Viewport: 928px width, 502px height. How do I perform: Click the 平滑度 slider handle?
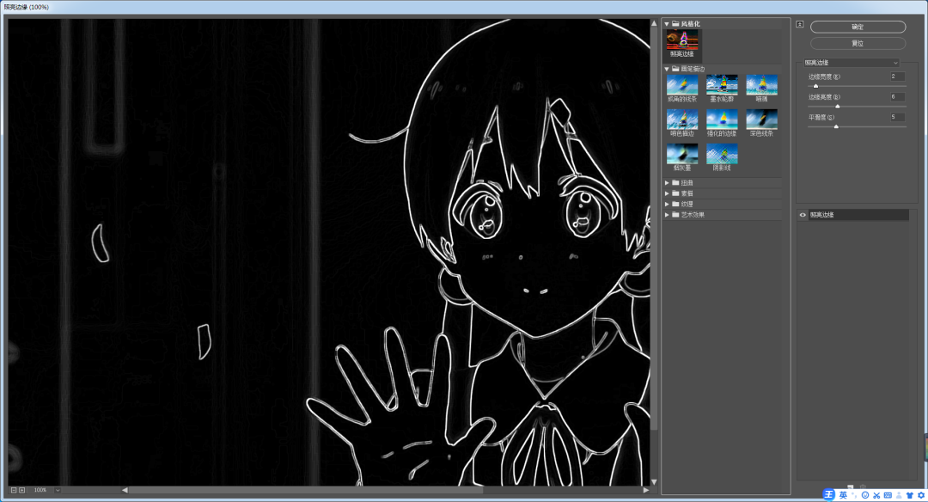[x=836, y=126]
